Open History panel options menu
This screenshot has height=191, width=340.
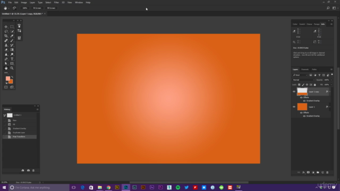tap(38, 109)
